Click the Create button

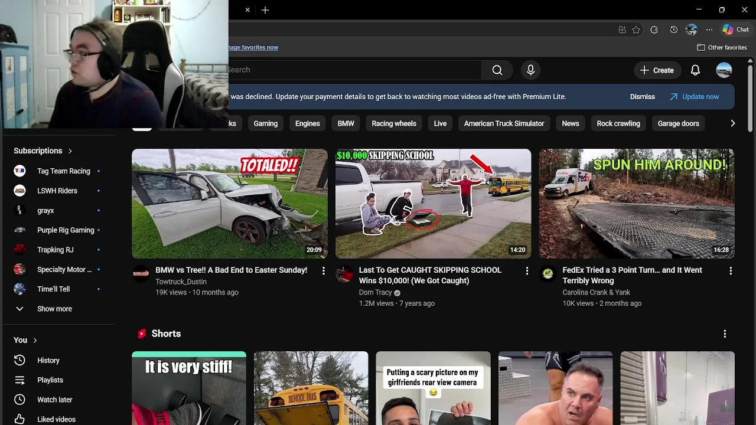[657, 70]
